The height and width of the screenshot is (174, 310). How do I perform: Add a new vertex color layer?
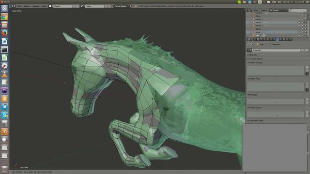307,113
